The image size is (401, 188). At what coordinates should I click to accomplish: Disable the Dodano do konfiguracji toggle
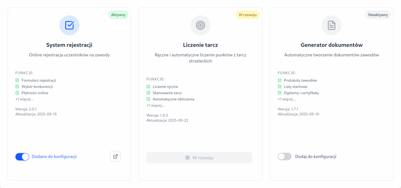(22, 156)
